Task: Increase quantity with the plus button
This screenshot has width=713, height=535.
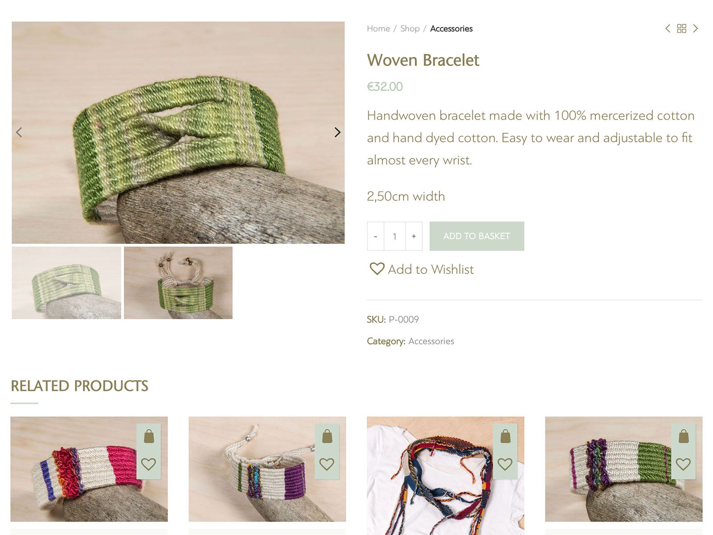Action: [x=414, y=236]
